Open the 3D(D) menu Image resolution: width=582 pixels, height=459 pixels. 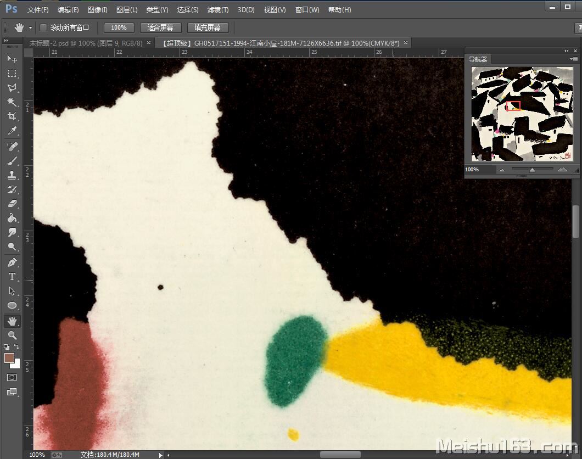(246, 10)
